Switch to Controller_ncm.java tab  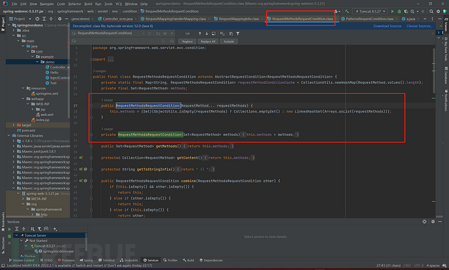pos(117,19)
